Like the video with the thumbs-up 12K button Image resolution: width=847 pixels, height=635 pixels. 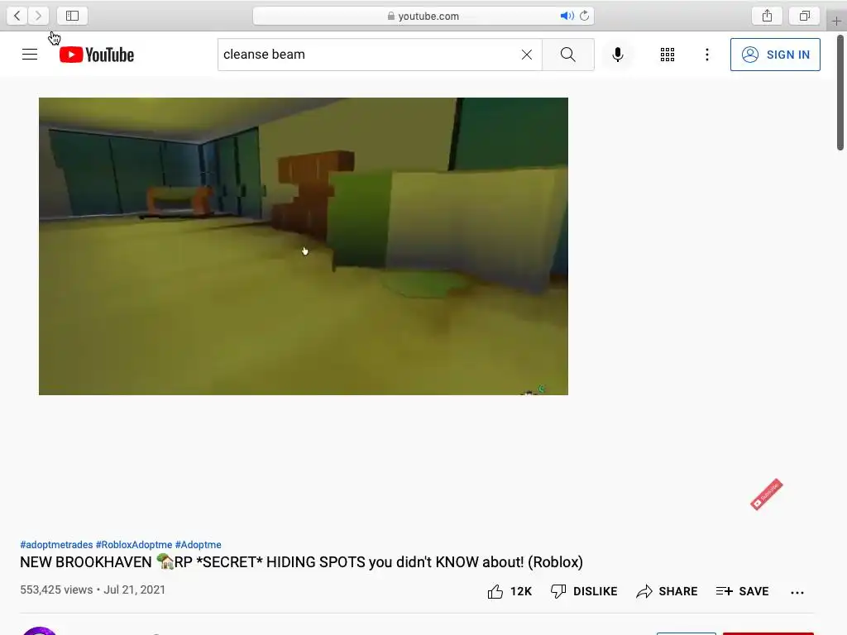510,591
